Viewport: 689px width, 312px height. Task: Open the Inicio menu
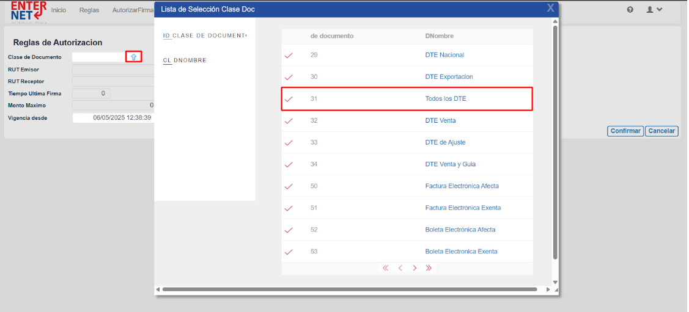pos(59,10)
